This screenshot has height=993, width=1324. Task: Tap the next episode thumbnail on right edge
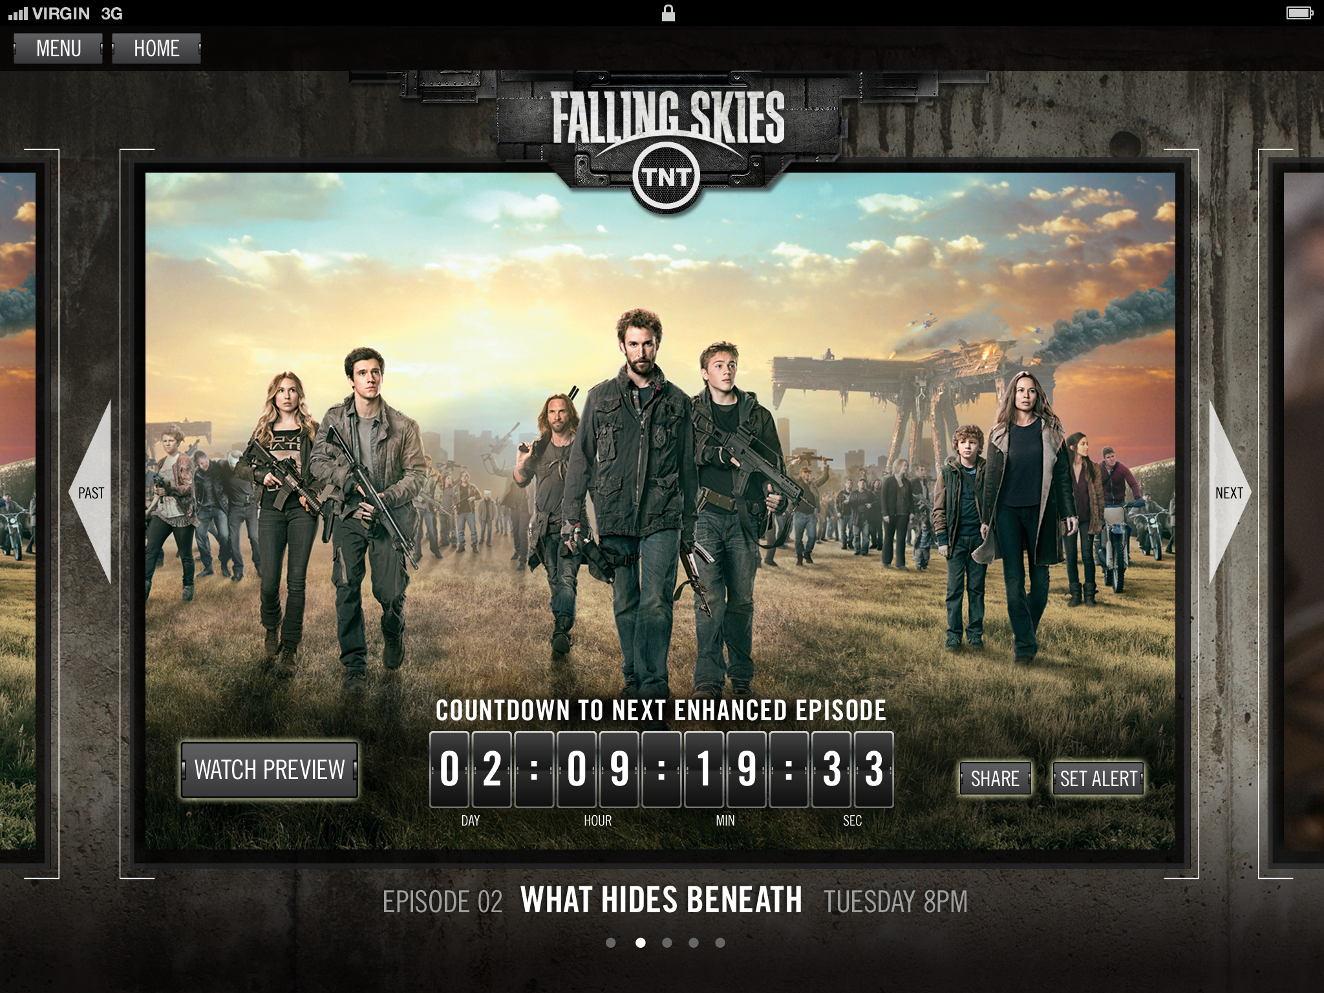(1303, 511)
